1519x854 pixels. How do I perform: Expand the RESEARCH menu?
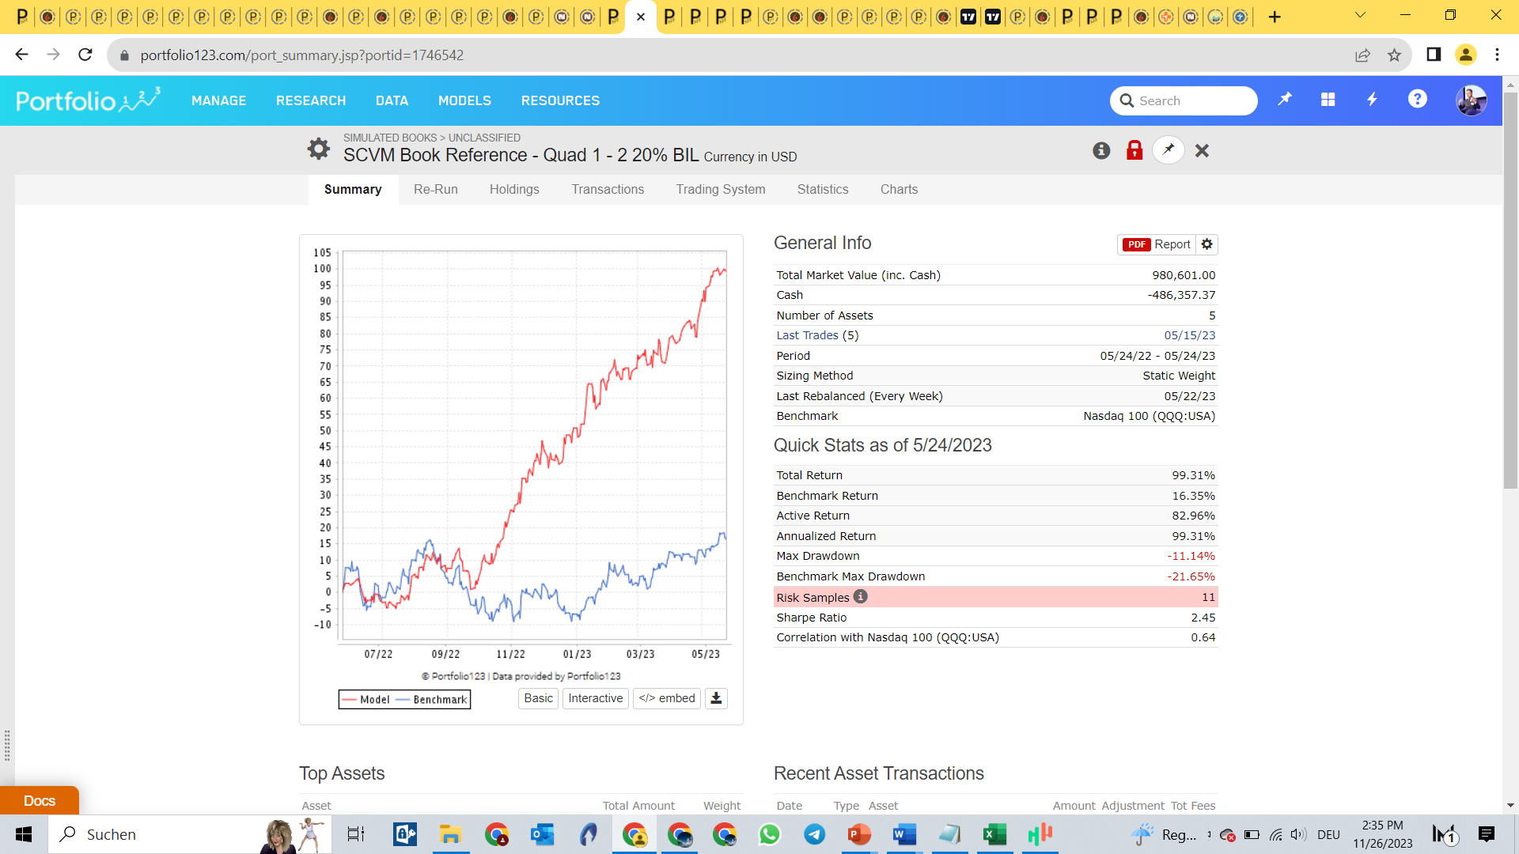coord(311,100)
